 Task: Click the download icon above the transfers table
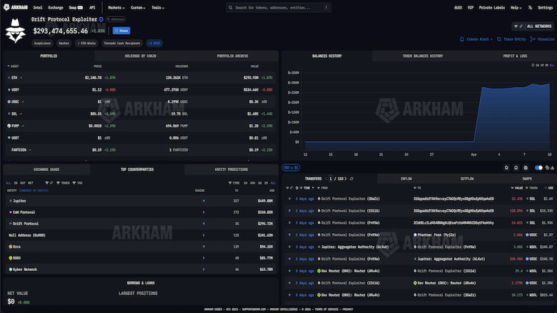point(553,168)
